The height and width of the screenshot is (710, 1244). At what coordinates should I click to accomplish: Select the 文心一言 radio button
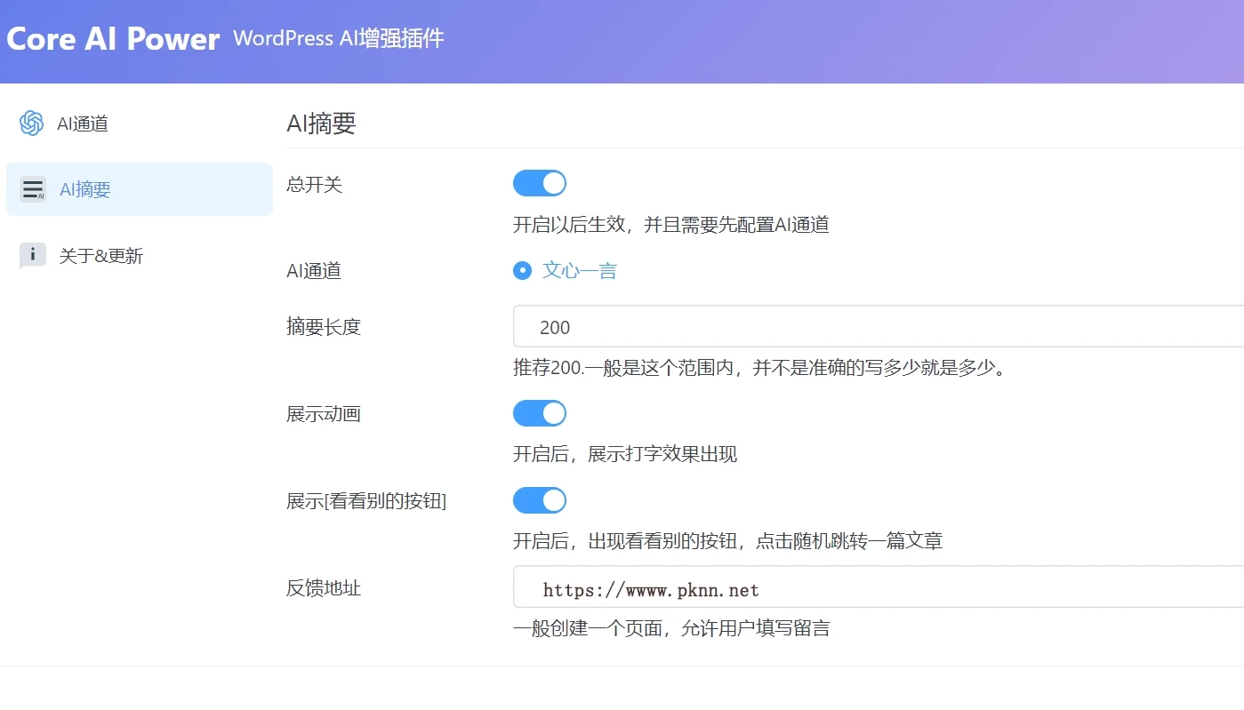(x=523, y=271)
